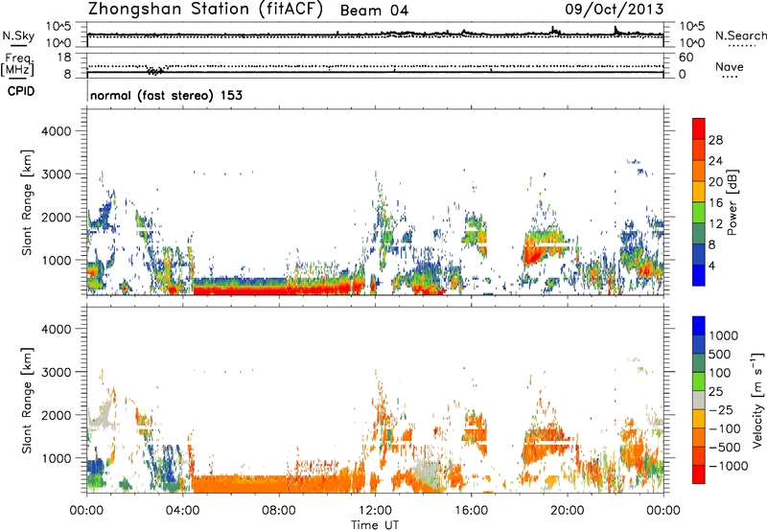
Task: Click the blue bottom of the power colorbar
Action: [x=699, y=276]
